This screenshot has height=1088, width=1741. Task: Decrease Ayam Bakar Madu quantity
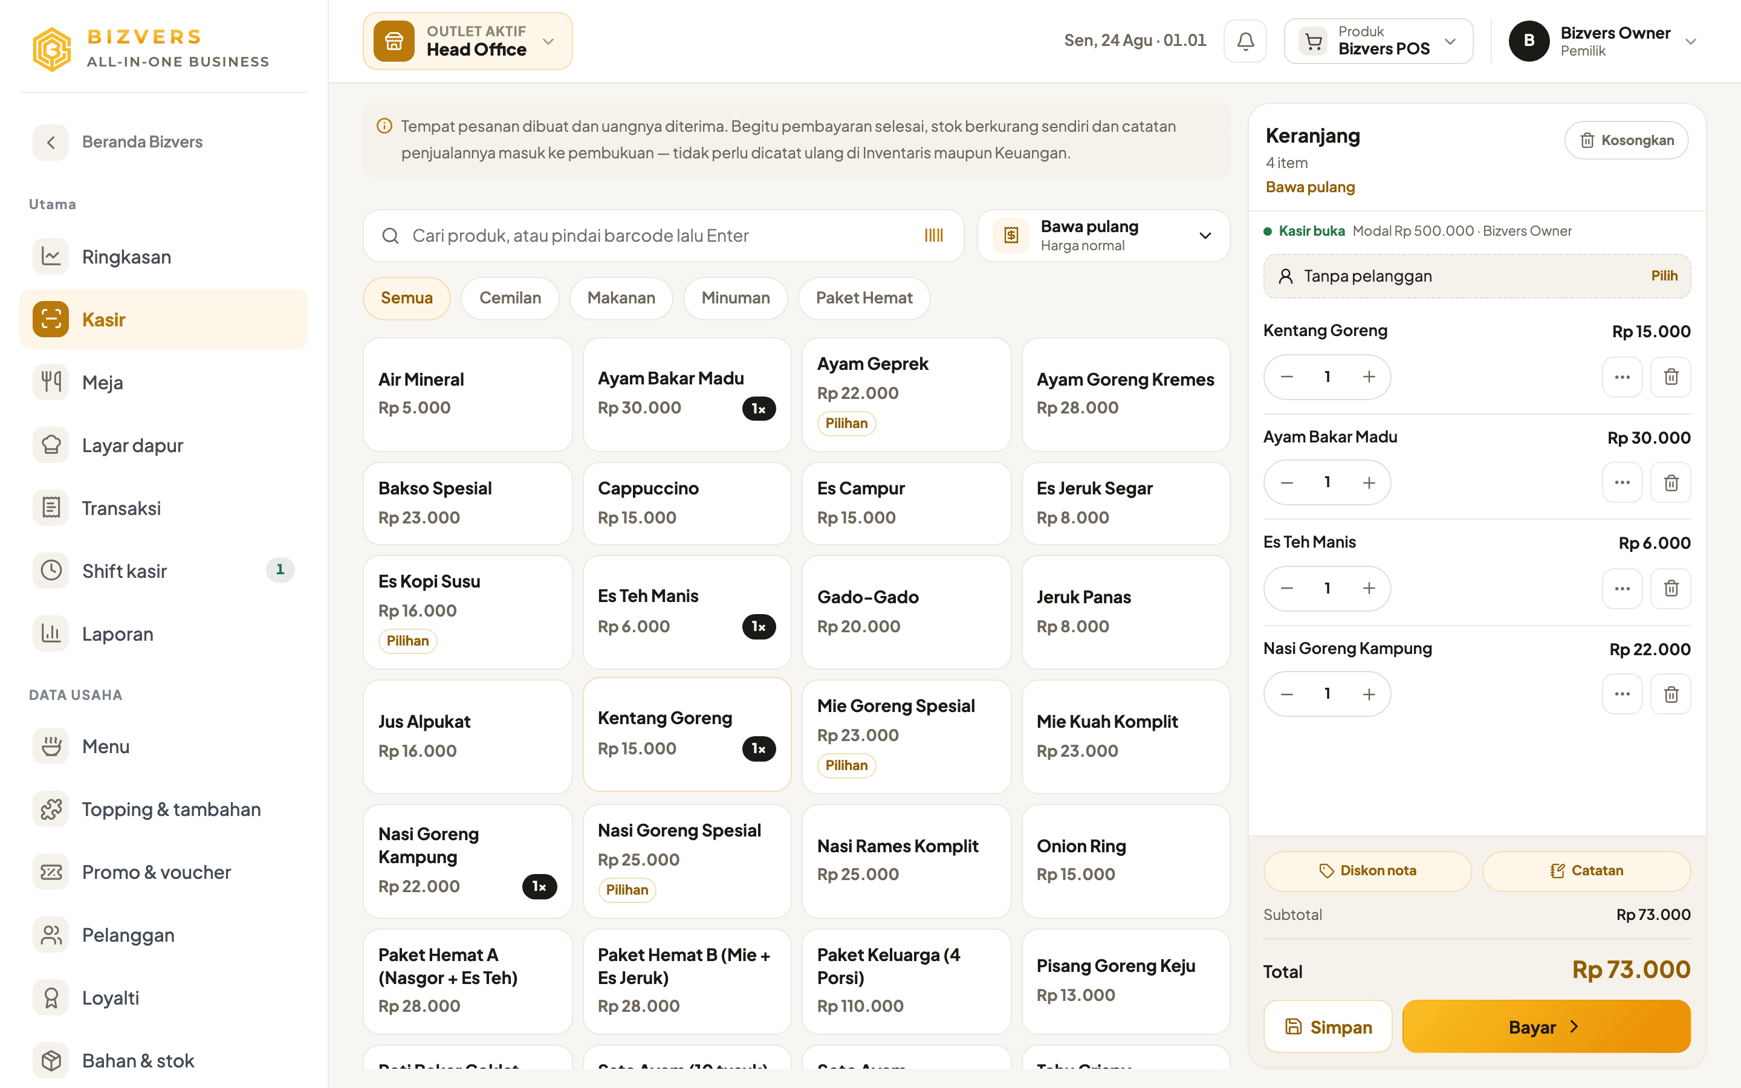pos(1287,483)
